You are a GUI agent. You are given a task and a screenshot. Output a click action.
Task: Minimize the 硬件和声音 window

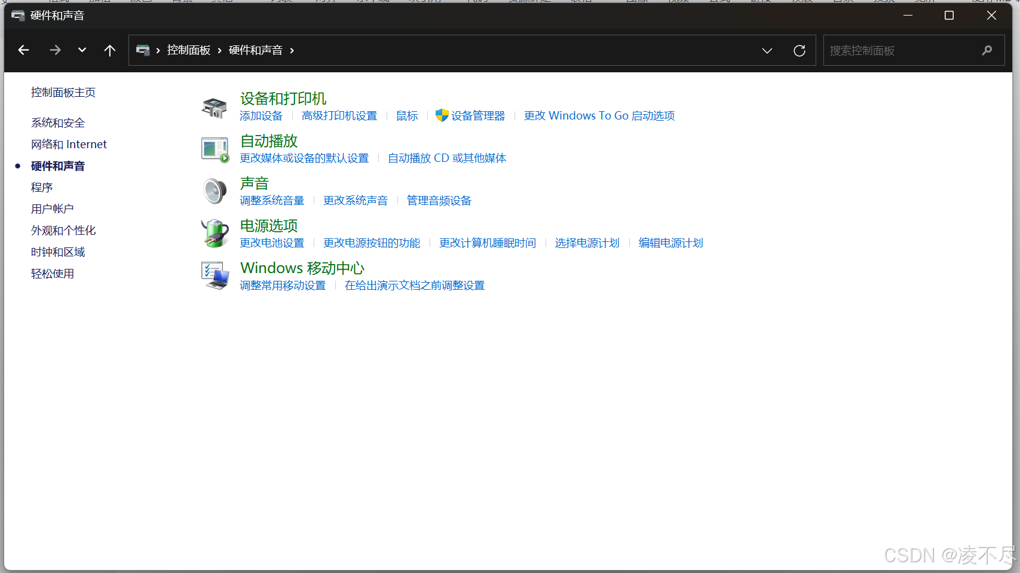pyautogui.click(x=908, y=16)
